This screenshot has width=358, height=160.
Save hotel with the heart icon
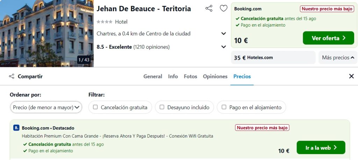pyautogui.click(x=223, y=8)
